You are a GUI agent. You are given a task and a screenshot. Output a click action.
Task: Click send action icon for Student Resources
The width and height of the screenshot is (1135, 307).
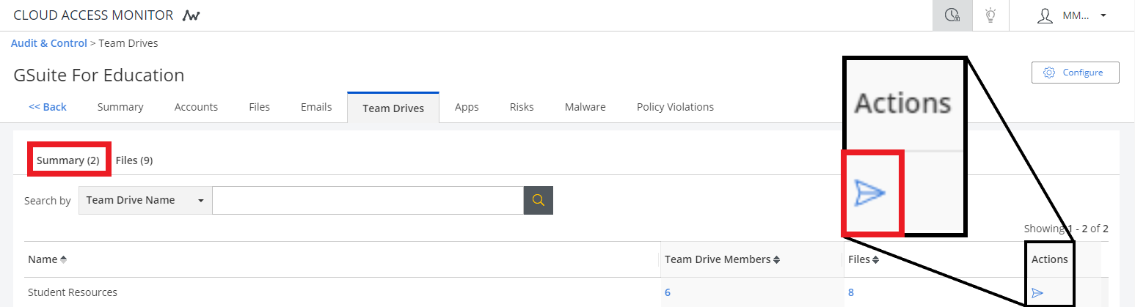click(1037, 293)
